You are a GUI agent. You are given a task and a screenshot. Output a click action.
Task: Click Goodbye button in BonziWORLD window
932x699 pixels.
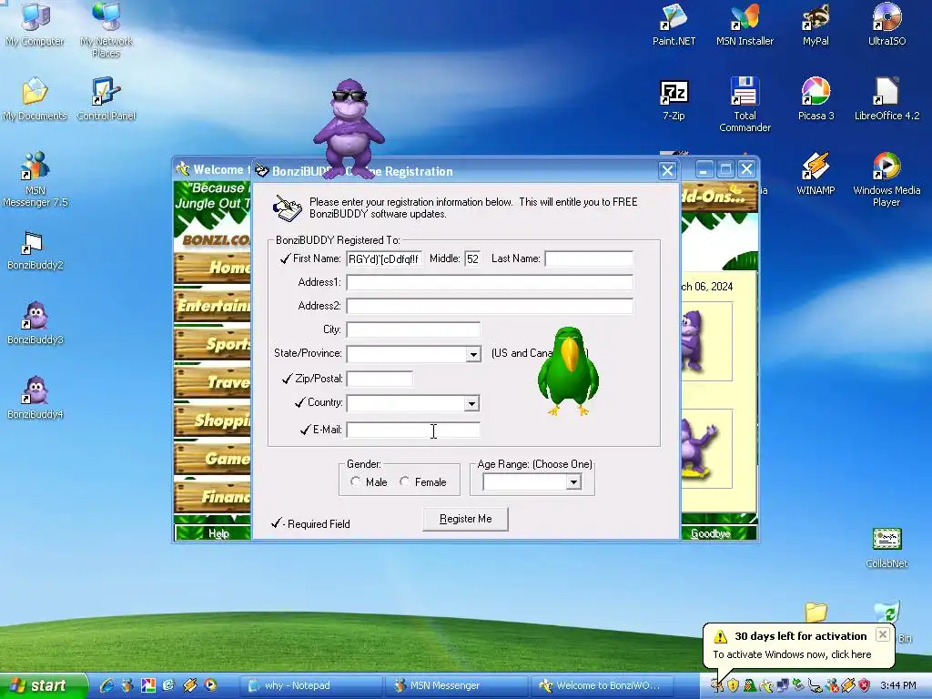711,533
